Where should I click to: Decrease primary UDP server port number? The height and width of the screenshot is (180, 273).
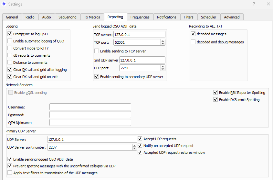(x=134, y=149)
